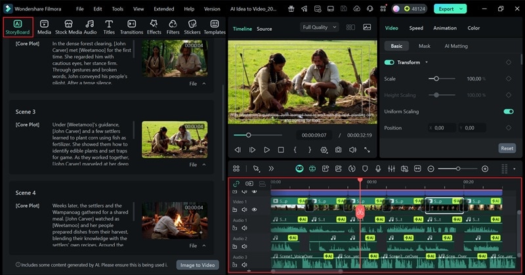Click the microphone voiceover icon
This screenshot has height=275, width=525.
click(378, 169)
